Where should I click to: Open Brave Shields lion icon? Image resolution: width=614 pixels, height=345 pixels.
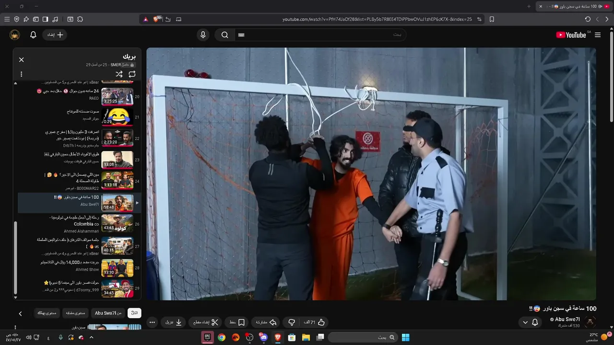157,19
